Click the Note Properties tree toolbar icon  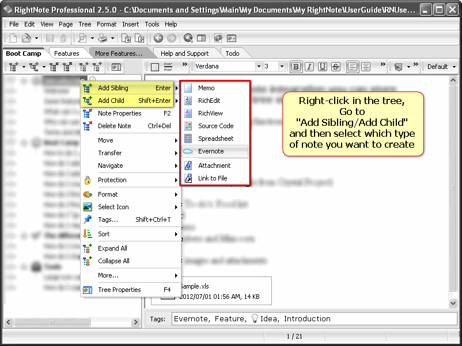(54, 67)
